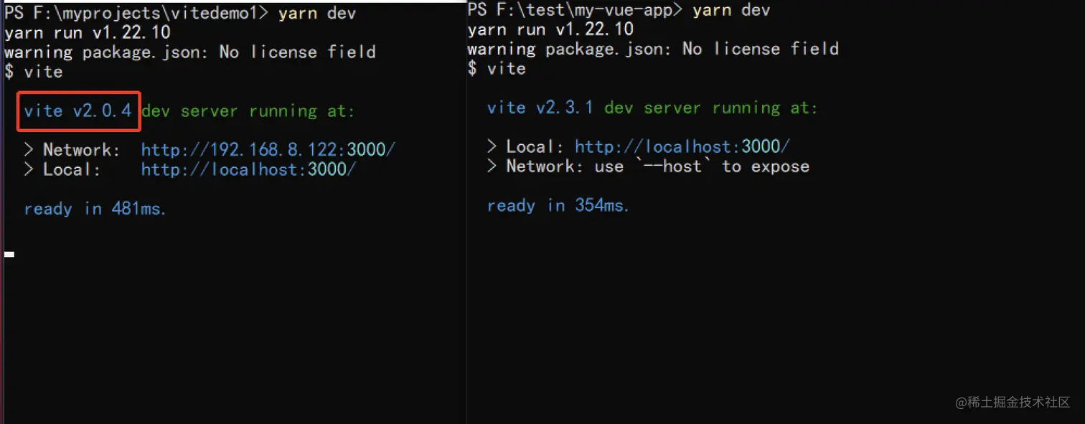
Task: Click the blinking cursor in left terminal
Action: [9, 254]
